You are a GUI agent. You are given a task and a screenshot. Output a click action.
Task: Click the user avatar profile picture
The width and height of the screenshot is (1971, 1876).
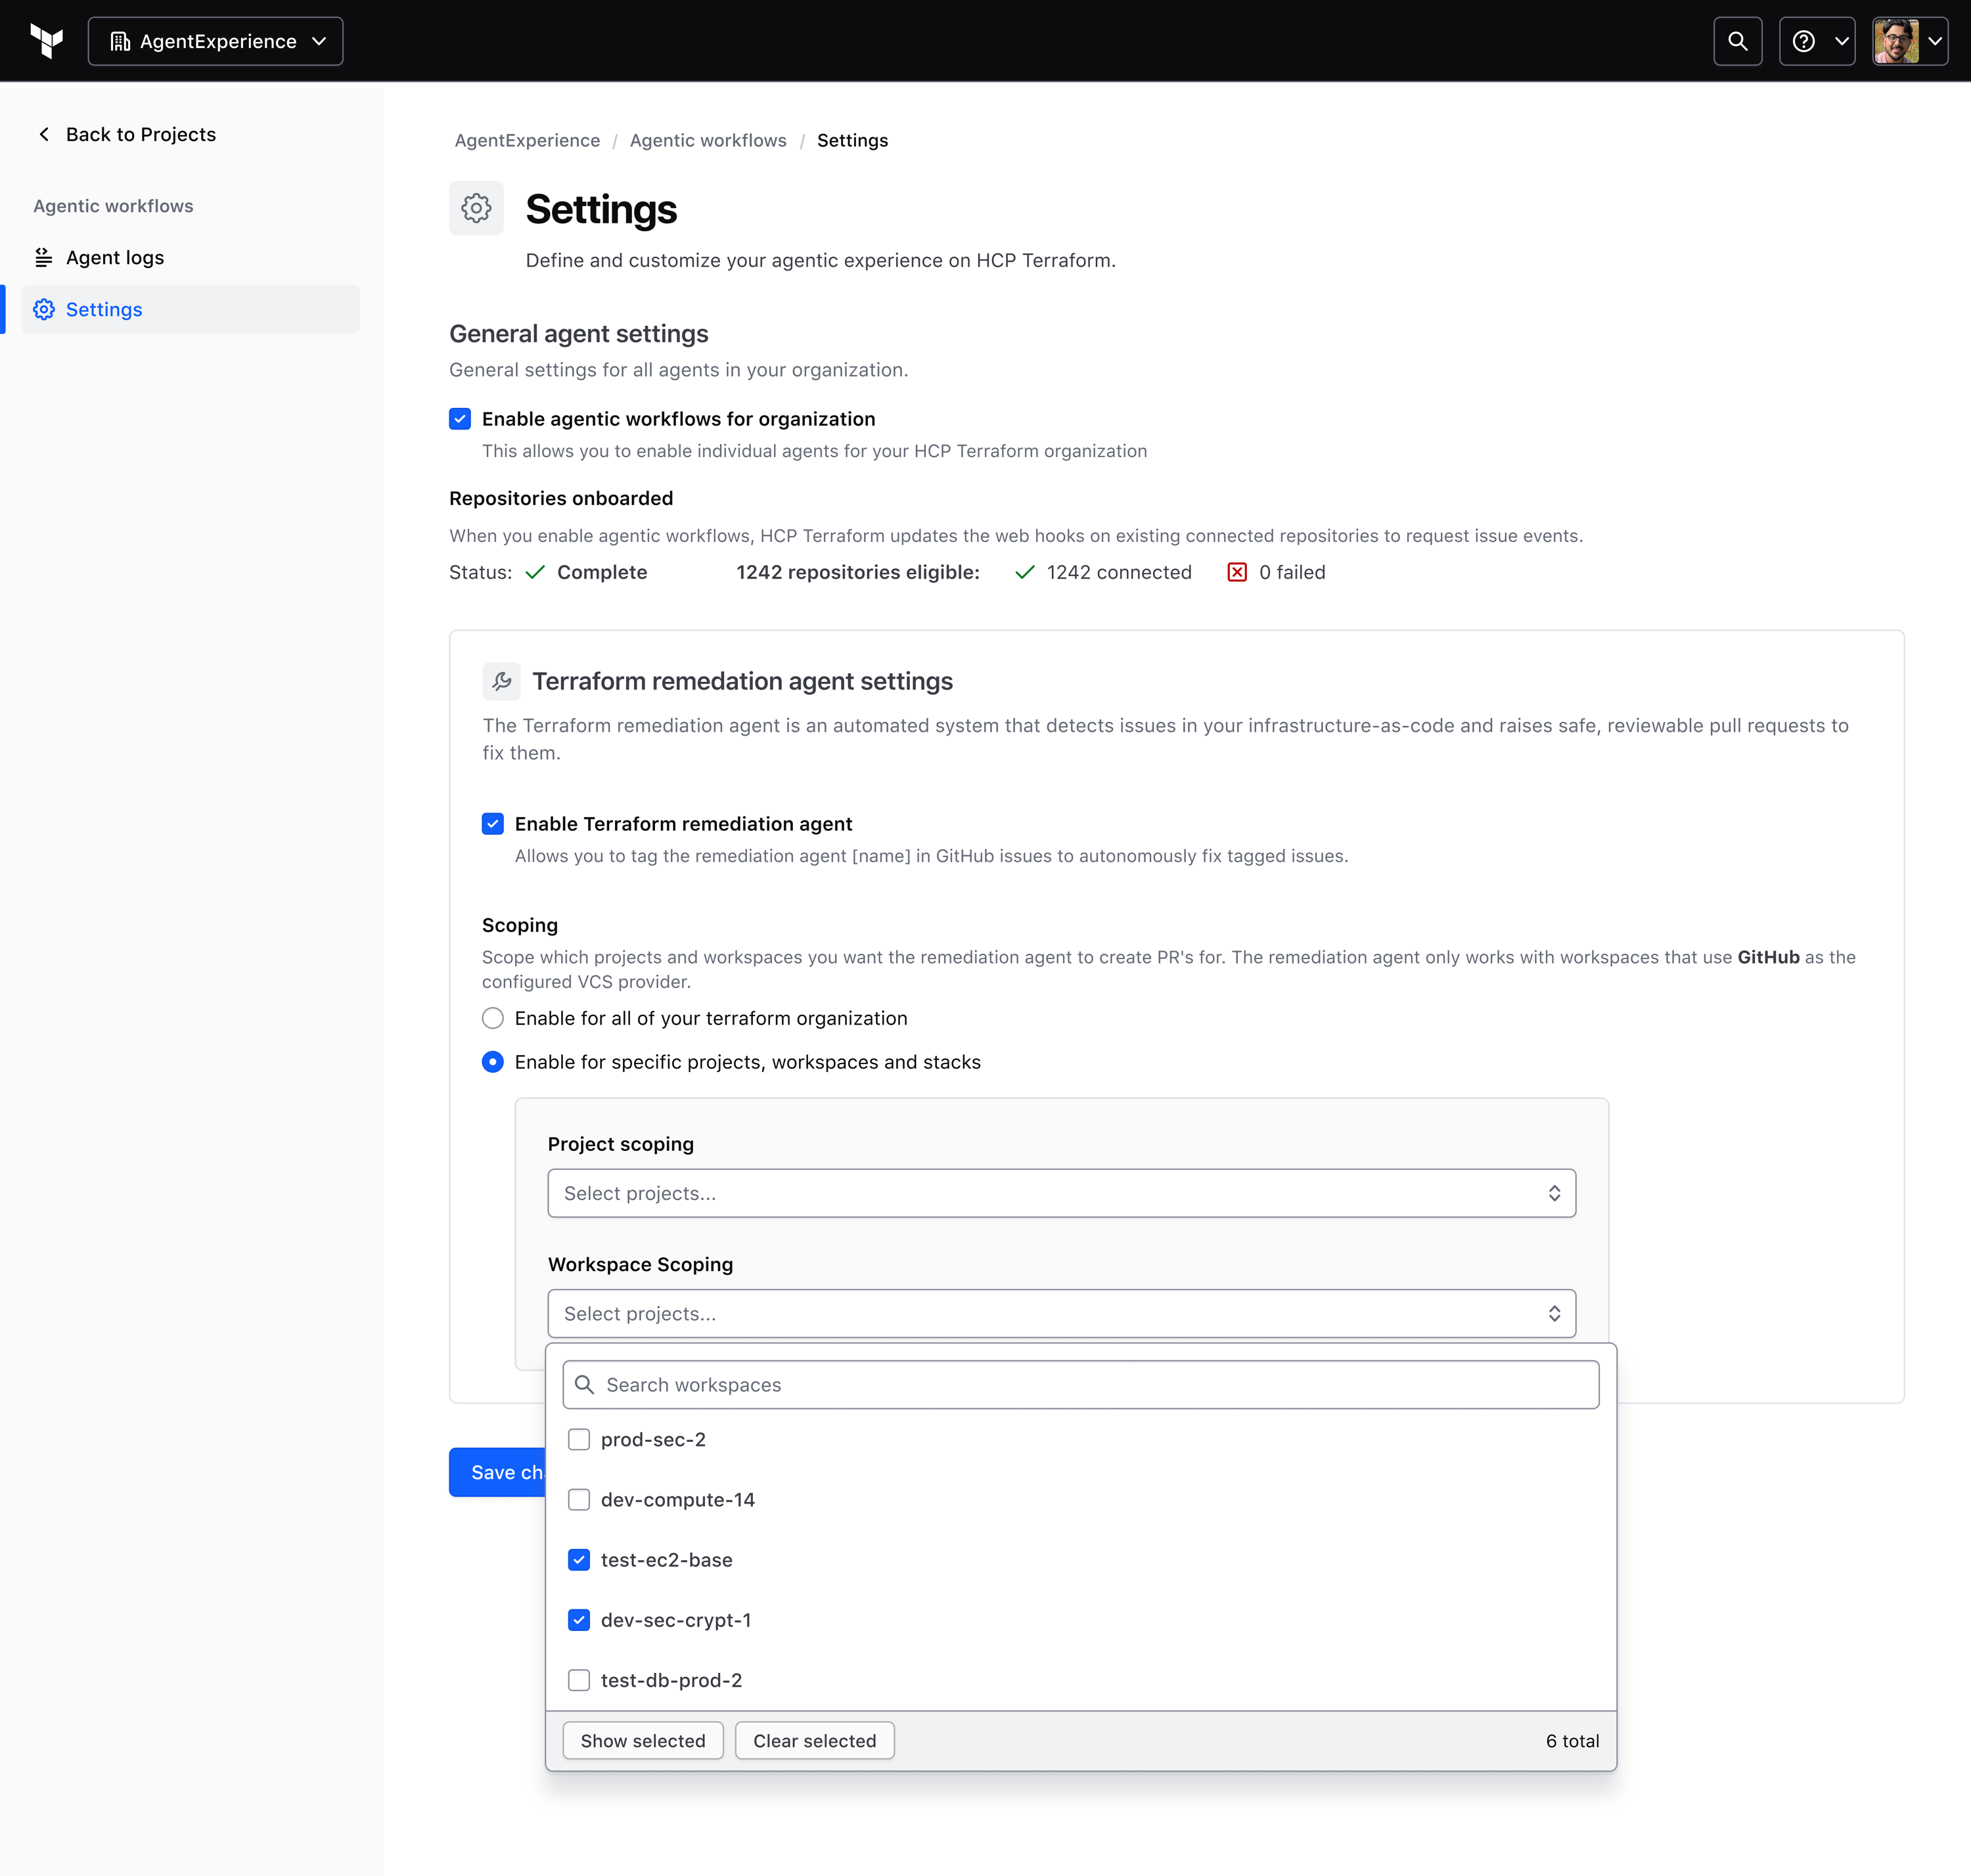1895,41
